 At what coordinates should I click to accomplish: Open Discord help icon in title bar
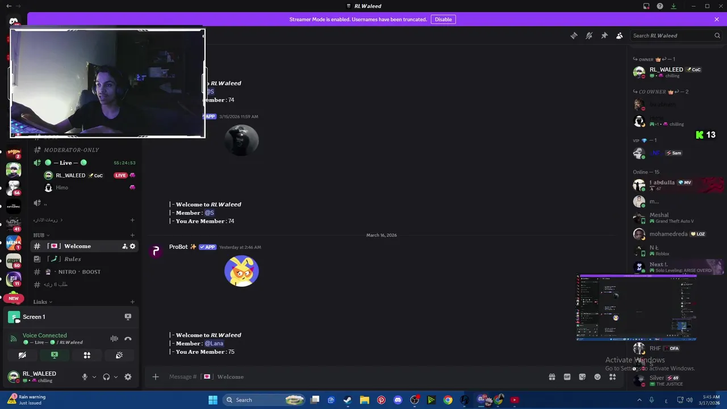[660, 6]
